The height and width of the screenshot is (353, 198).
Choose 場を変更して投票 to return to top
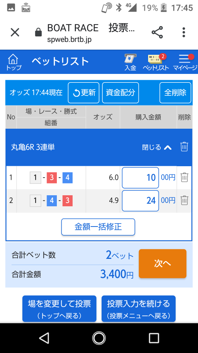click(x=59, y=309)
